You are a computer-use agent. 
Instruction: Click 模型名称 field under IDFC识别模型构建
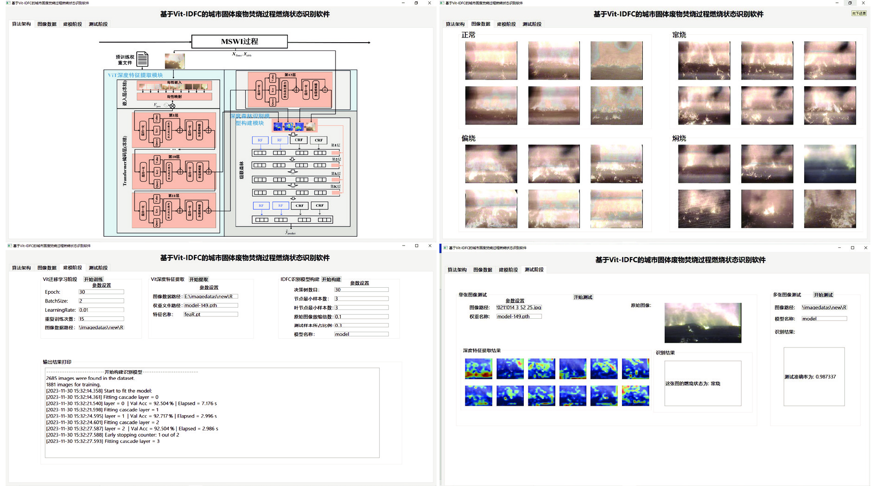(x=362, y=334)
